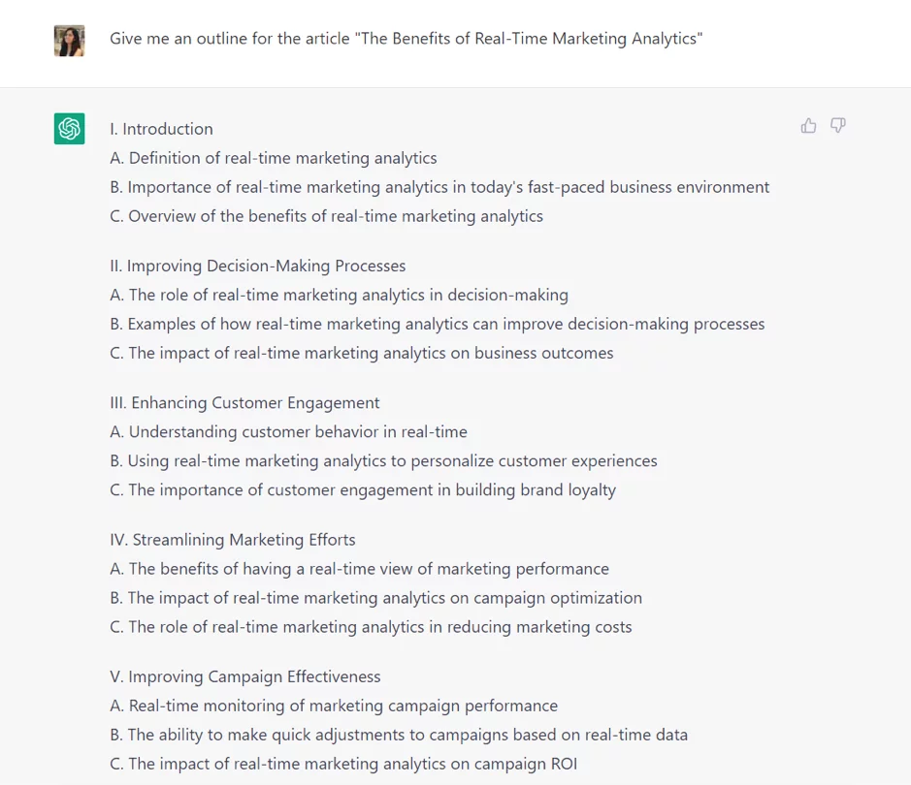This screenshot has height=785, width=911.
Task: Click the thumbs down icon
Action: click(x=838, y=125)
